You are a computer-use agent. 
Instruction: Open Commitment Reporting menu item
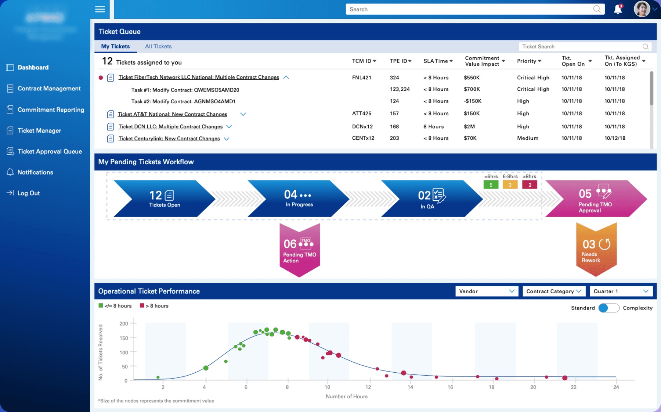pyautogui.click(x=51, y=110)
